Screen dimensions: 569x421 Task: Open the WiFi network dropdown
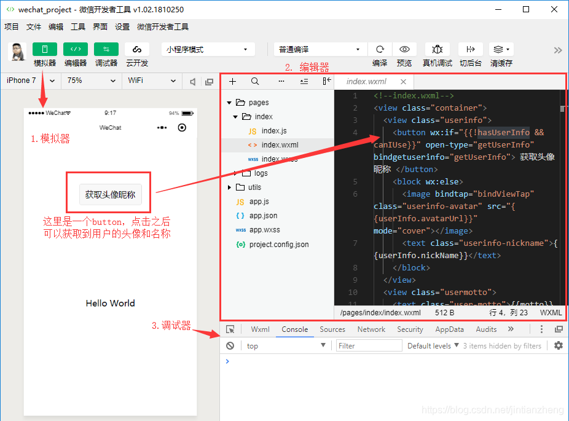pos(152,81)
